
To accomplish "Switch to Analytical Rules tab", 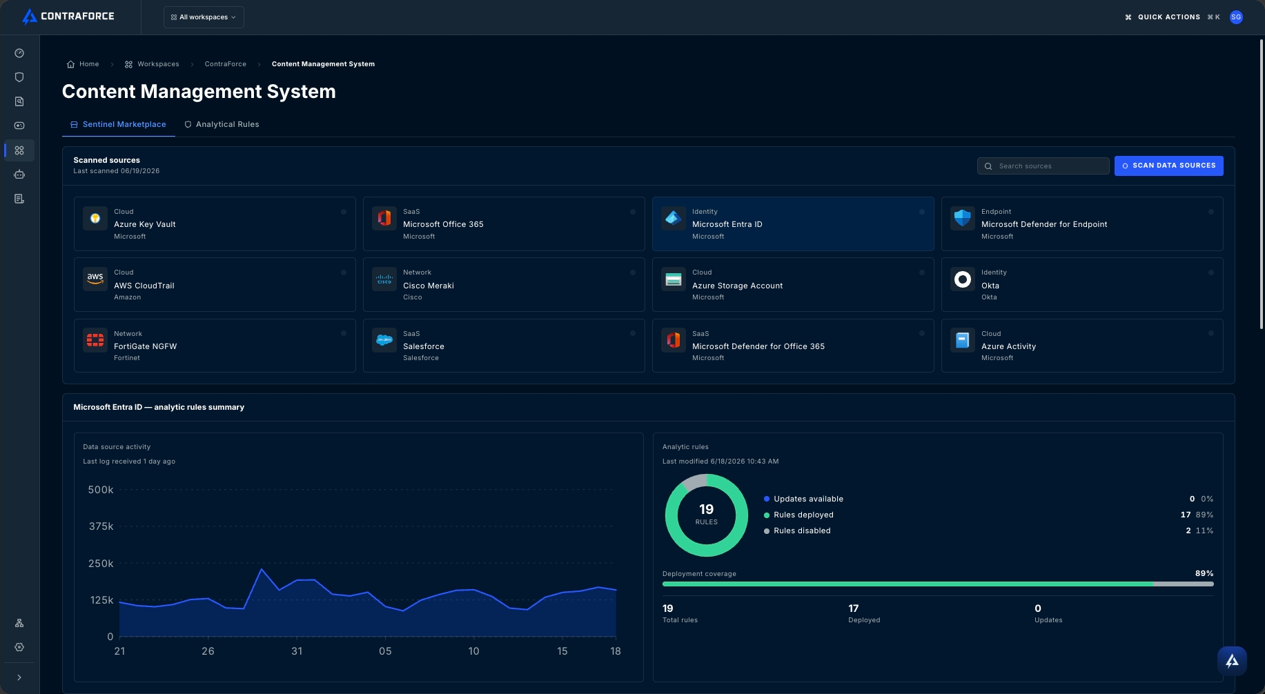I will pos(222,125).
